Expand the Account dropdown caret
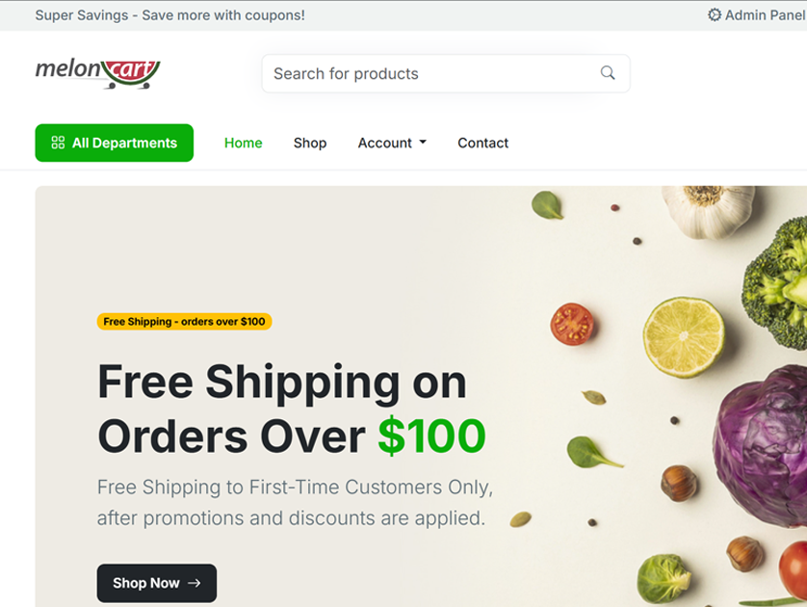The height and width of the screenshot is (607, 807). (x=423, y=142)
